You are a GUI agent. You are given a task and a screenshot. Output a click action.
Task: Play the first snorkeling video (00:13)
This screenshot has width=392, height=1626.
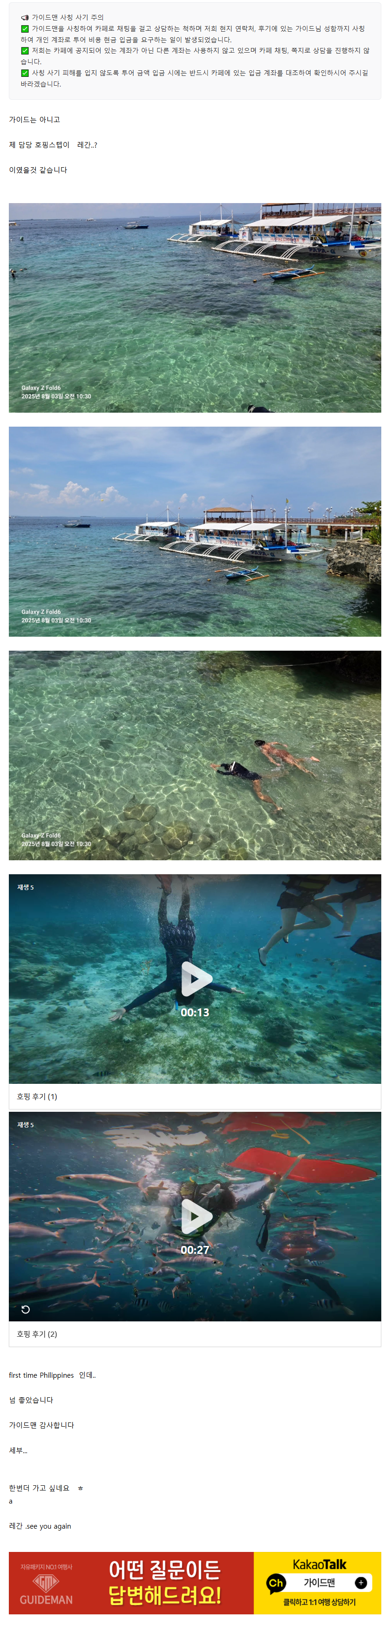[196, 979]
